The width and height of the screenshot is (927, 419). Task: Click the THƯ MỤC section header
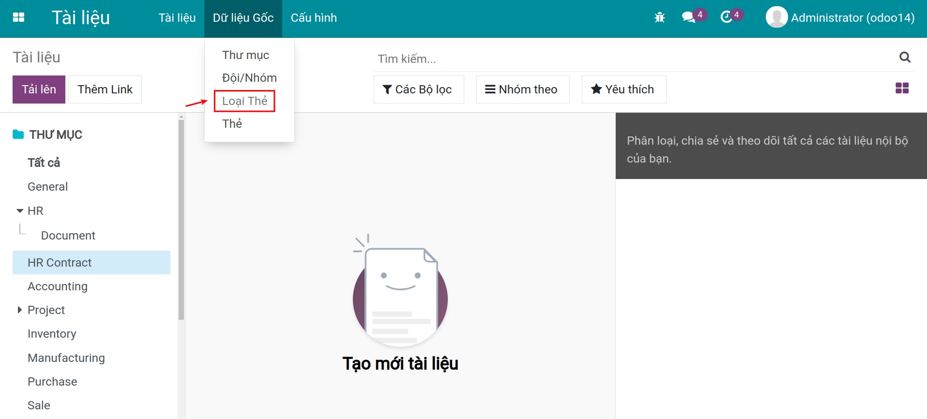[x=56, y=135]
